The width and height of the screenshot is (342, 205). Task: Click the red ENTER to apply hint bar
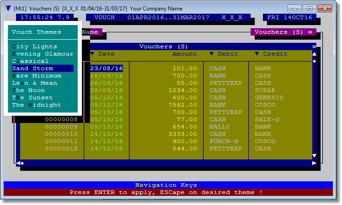(x=168, y=192)
